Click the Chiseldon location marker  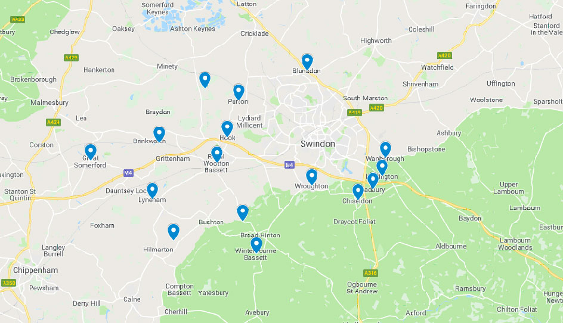[x=358, y=192]
